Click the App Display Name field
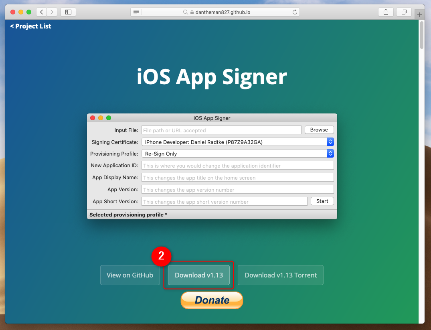 tap(238, 177)
